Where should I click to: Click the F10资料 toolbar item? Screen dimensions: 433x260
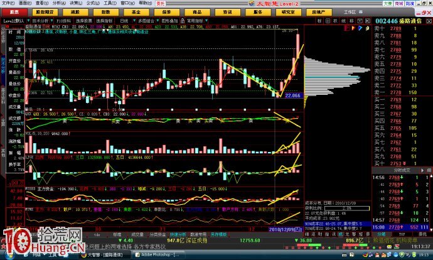pyautogui.click(x=63, y=21)
